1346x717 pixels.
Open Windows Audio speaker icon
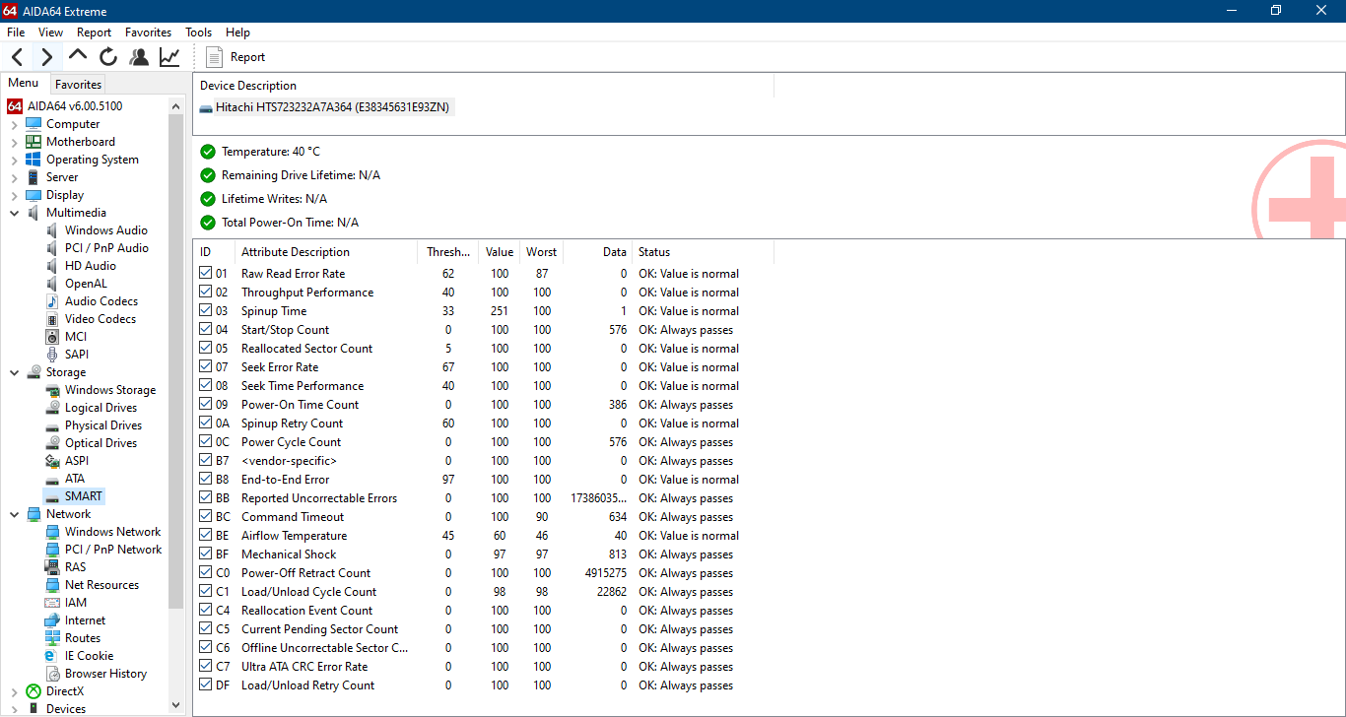coord(52,230)
